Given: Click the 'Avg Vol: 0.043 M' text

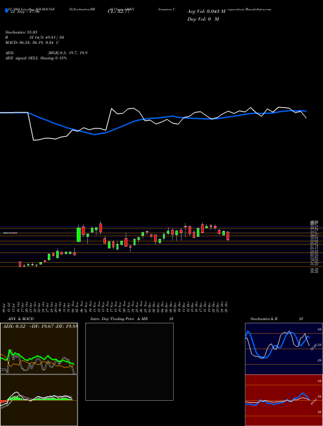Looking at the screenshot, I should pyautogui.click(x=206, y=12).
